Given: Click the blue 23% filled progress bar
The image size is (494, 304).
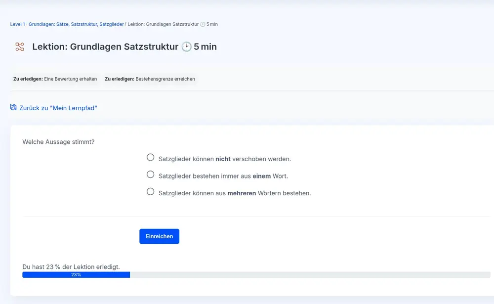Looking at the screenshot, I should coord(76,275).
